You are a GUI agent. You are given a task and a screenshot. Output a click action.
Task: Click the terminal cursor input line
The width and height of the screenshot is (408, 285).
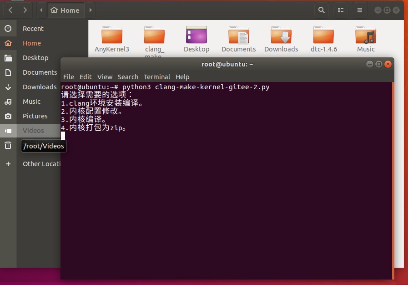click(x=63, y=136)
